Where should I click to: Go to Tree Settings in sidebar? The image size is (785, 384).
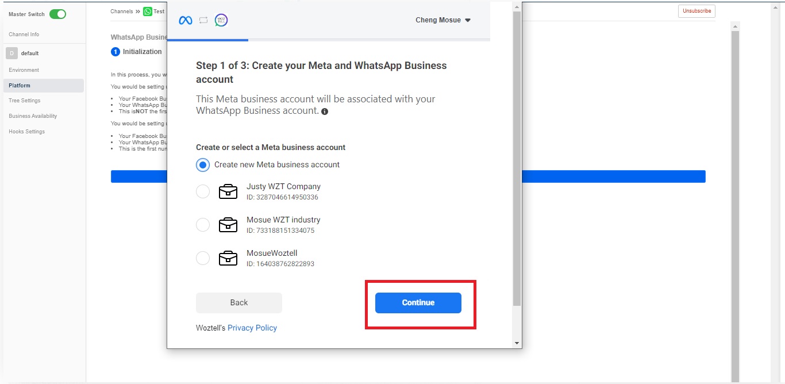tap(25, 101)
